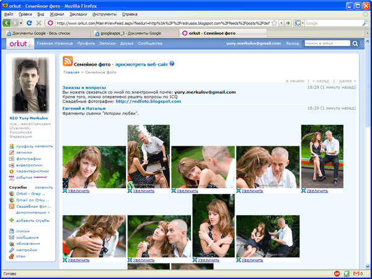Click the события calendar sidebar icon
This screenshot has width=372, height=279.
(x=11, y=177)
